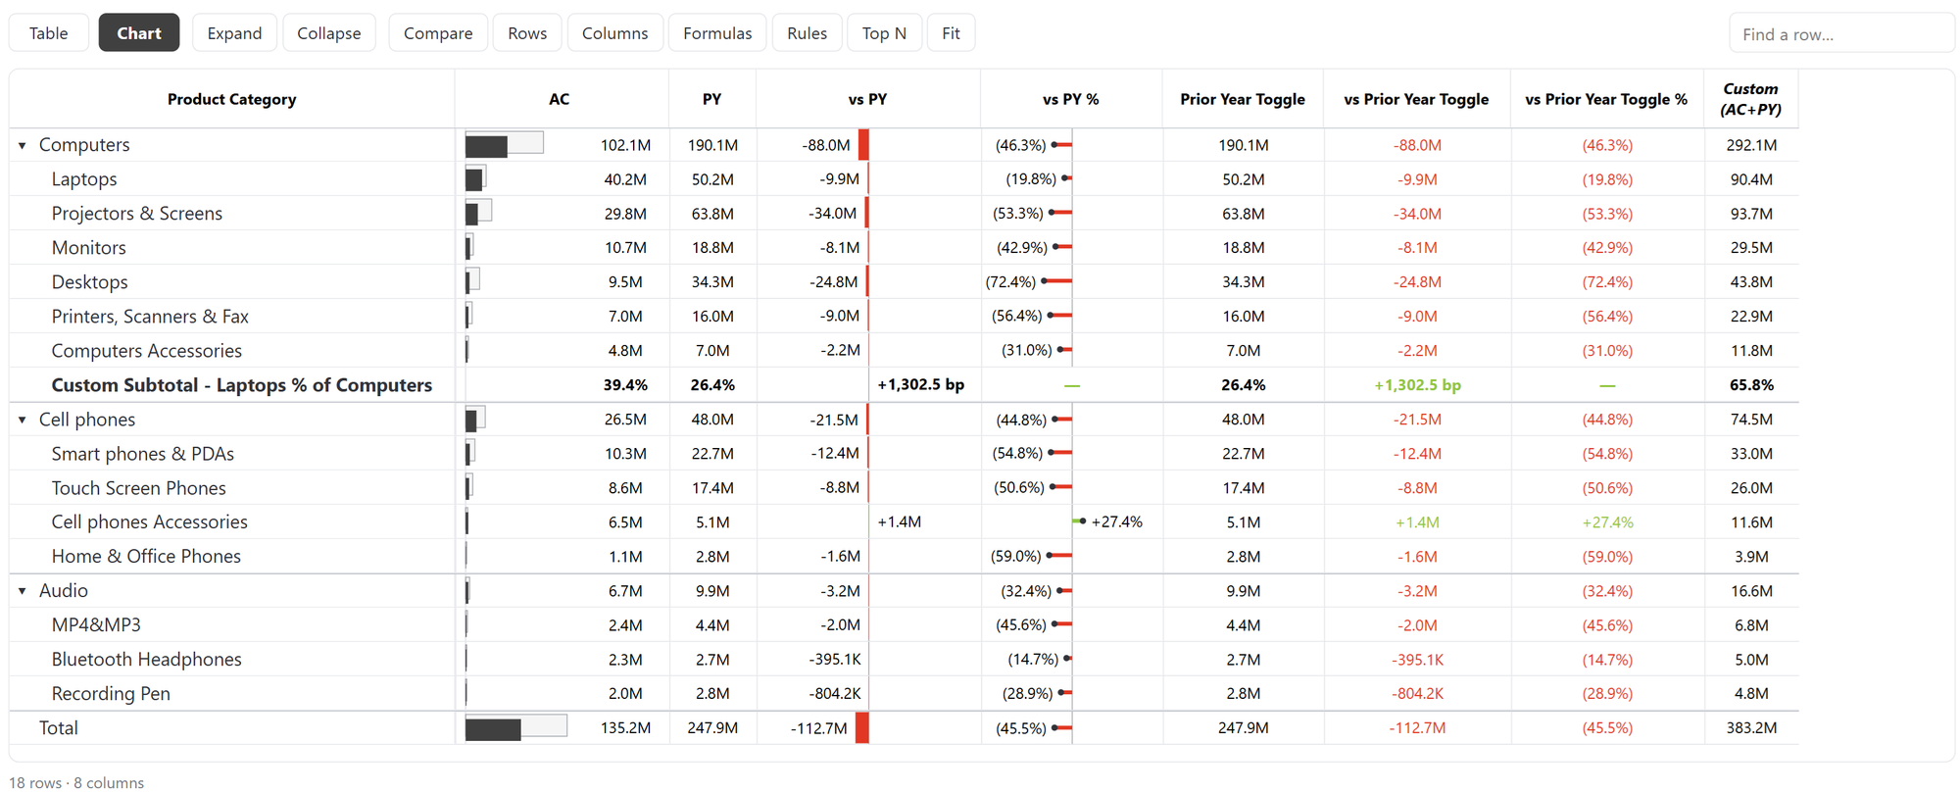Select the 'MP4&MP3' row label
This screenshot has height=793, width=1960.
tap(96, 625)
